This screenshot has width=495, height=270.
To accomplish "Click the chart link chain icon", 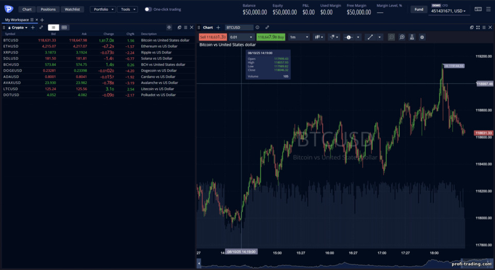I will pos(267,27).
